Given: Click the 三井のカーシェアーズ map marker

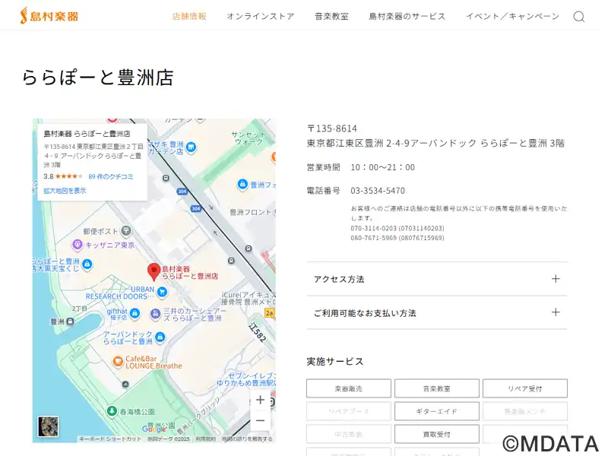Looking at the screenshot, I should pyautogui.click(x=155, y=314).
